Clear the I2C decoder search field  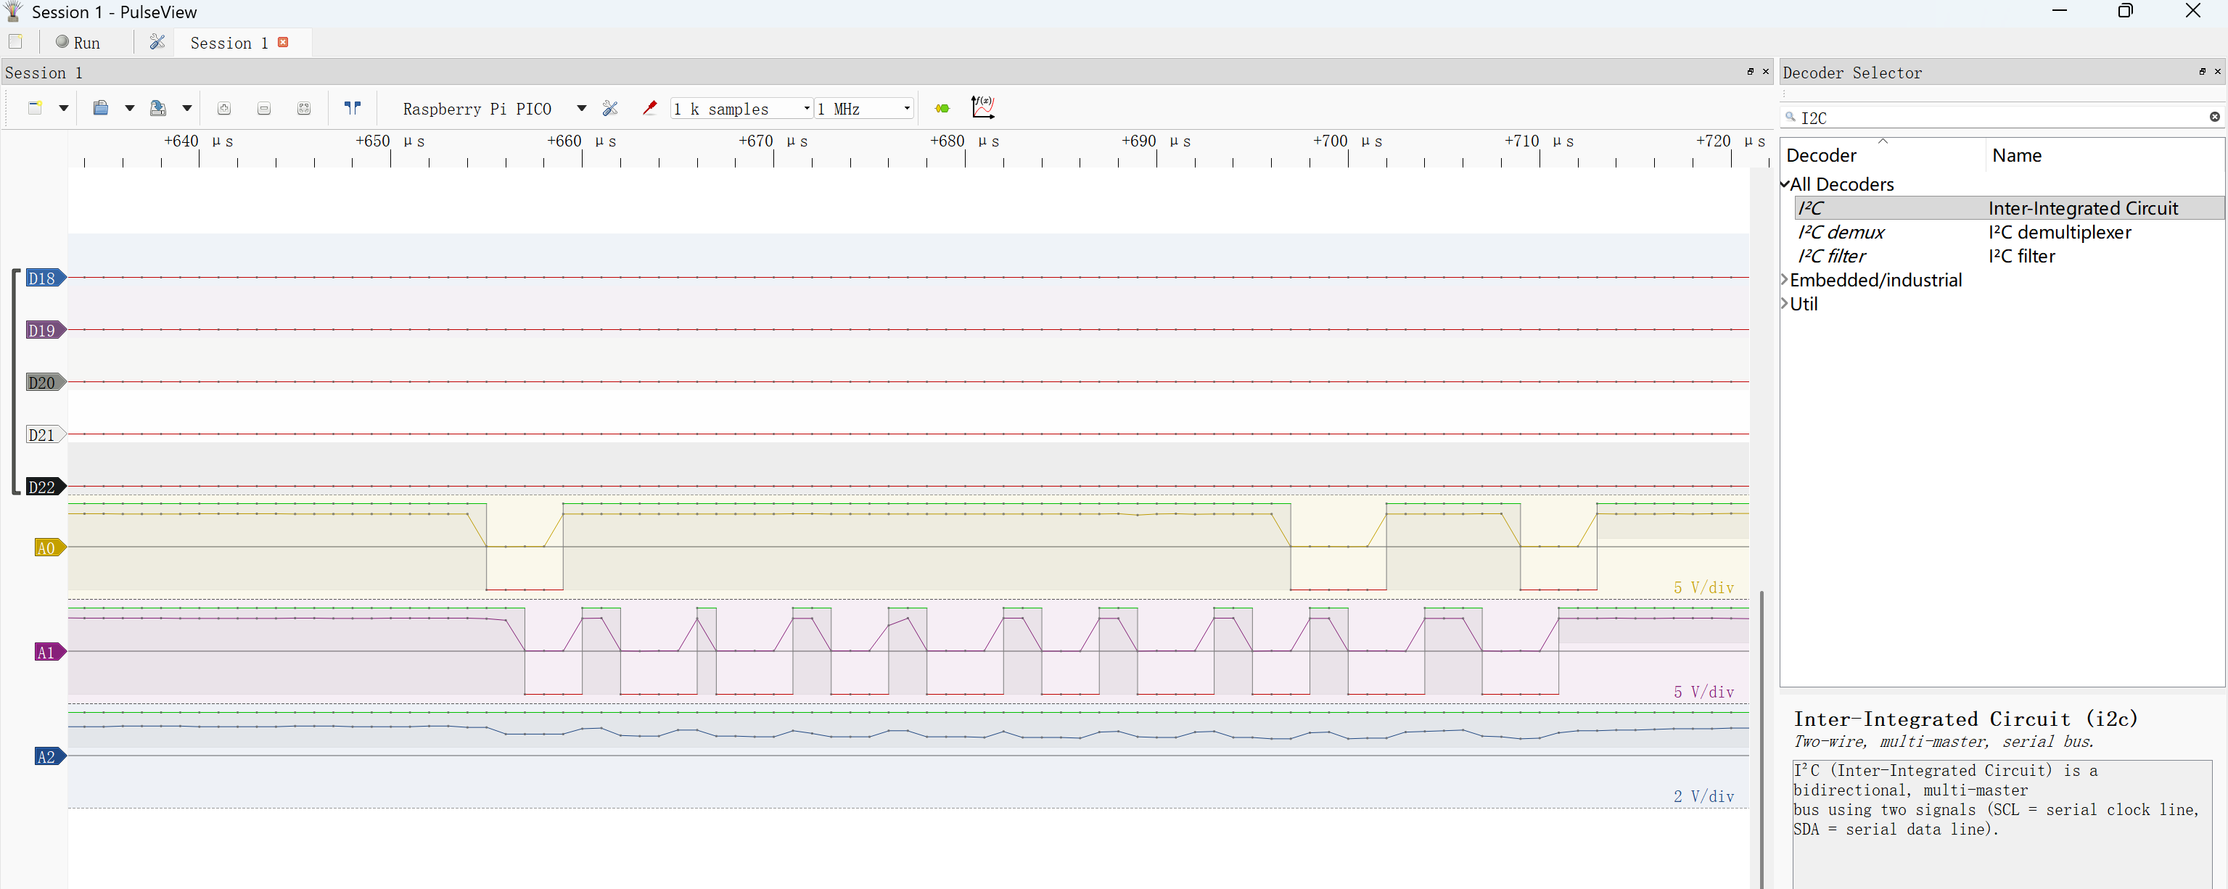(2214, 117)
